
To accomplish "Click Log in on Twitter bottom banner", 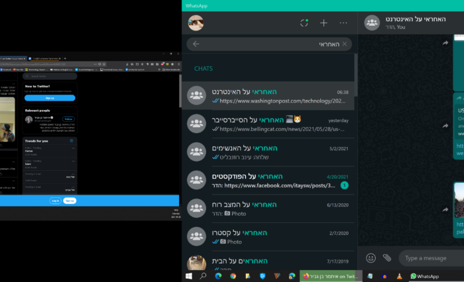I will 55,201.
